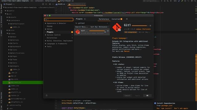
Task: Expand Editor settings category
Action: click(46, 29)
